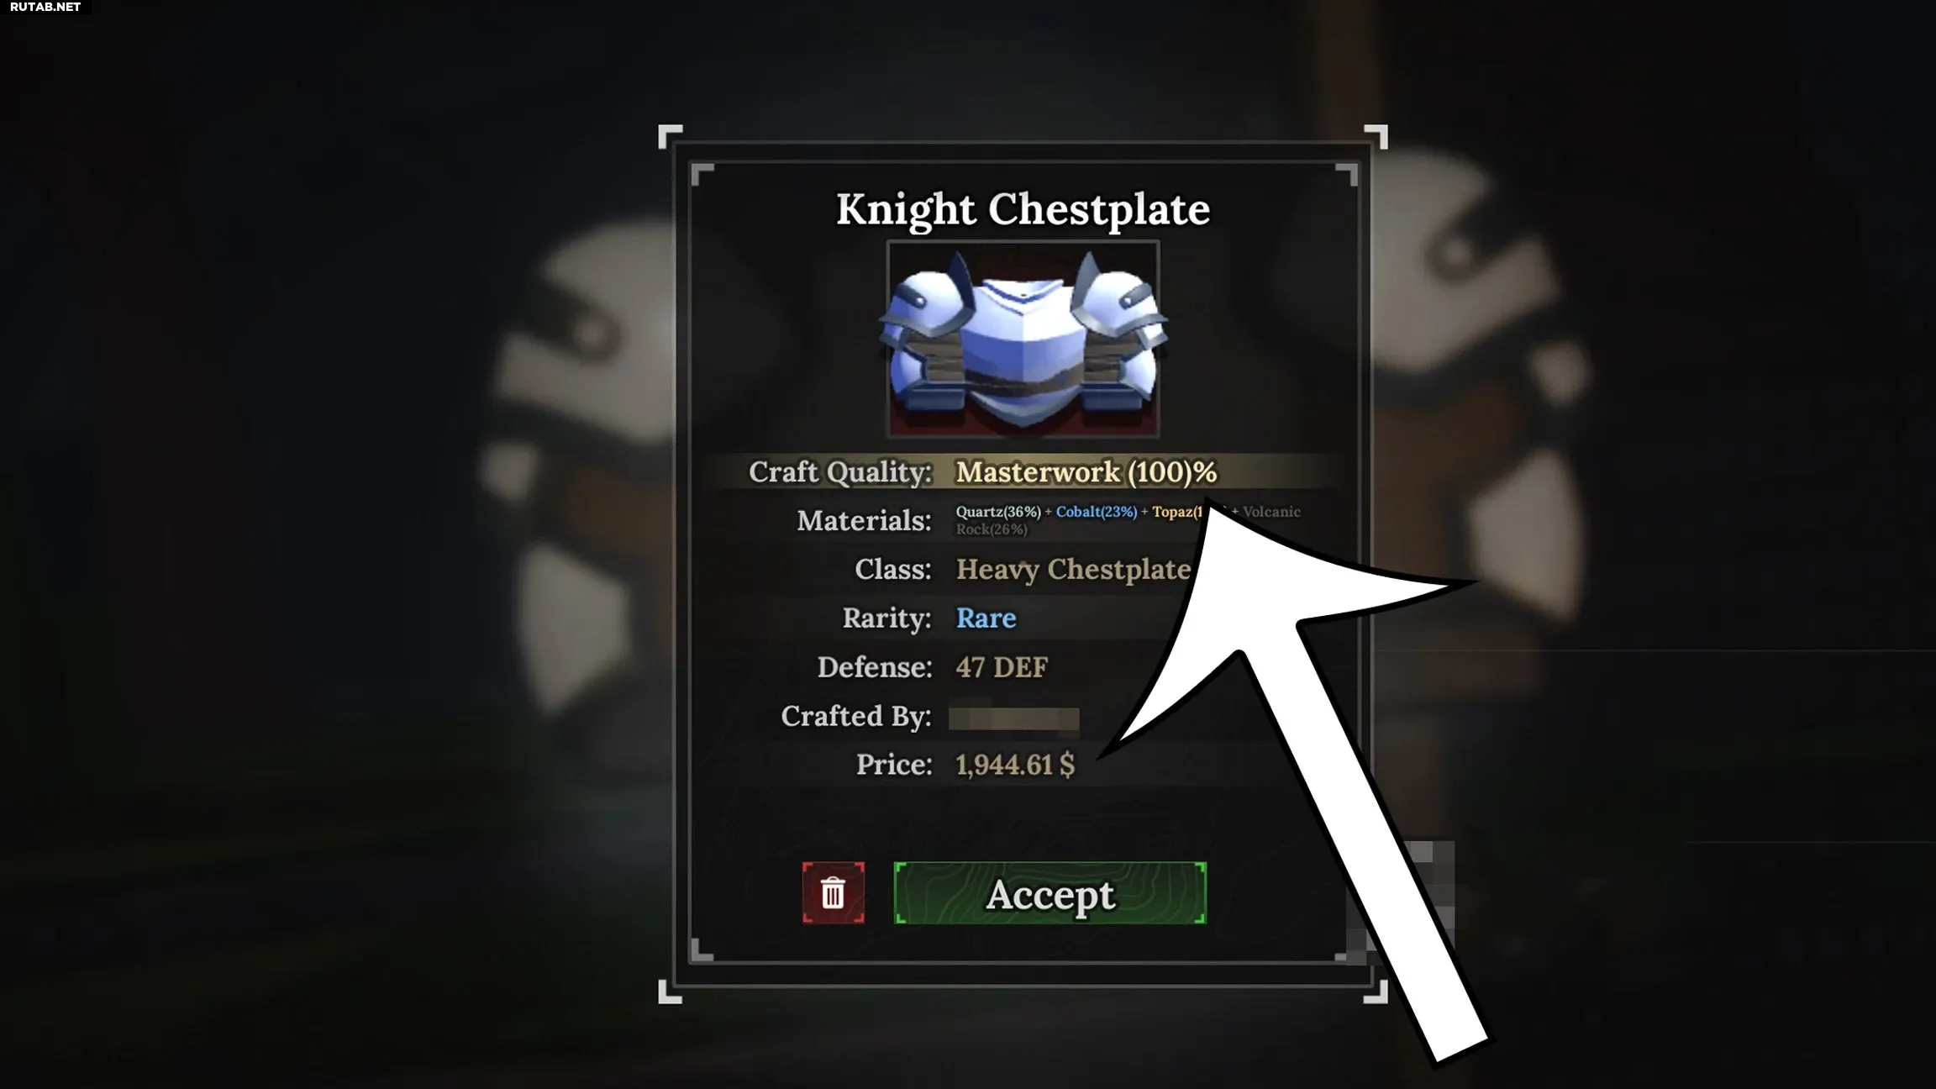This screenshot has height=1089, width=1936.
Task: Click the Volcanic Rock(26%) material text
Action: pyautogui.click(x=1128, y=520)
